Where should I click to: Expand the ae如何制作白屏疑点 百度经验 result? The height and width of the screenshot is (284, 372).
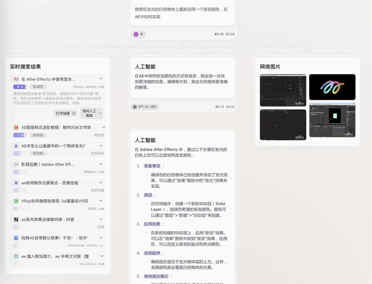coord(101,183)
